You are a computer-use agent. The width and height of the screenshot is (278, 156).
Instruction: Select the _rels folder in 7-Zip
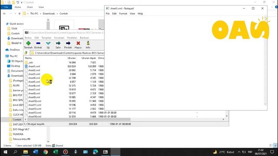coord(30,62)
